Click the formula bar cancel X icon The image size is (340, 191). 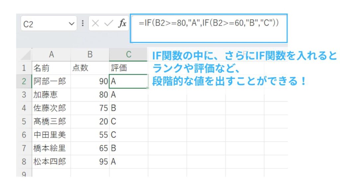click(x=95, y=23)
